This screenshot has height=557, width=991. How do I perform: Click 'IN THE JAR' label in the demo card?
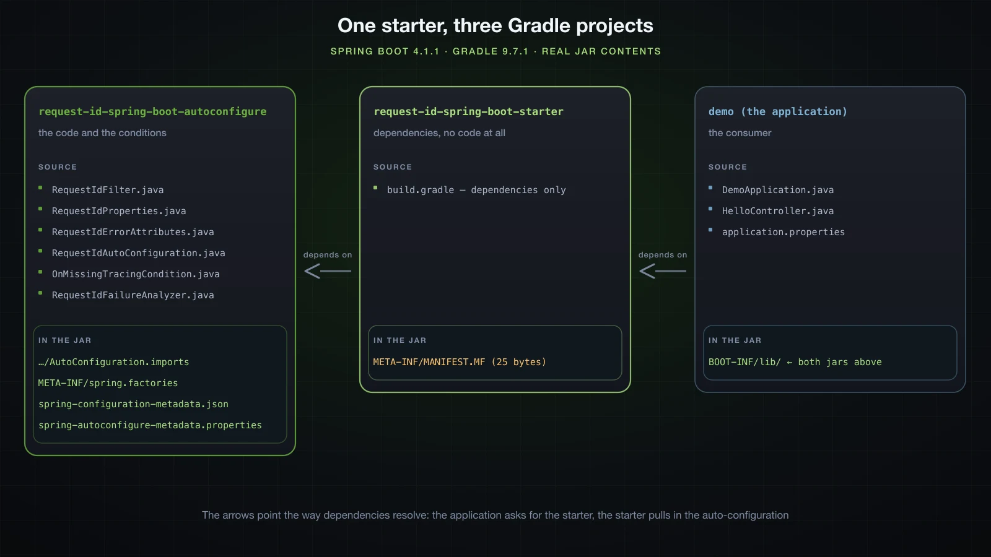click(x=735, y=340)
